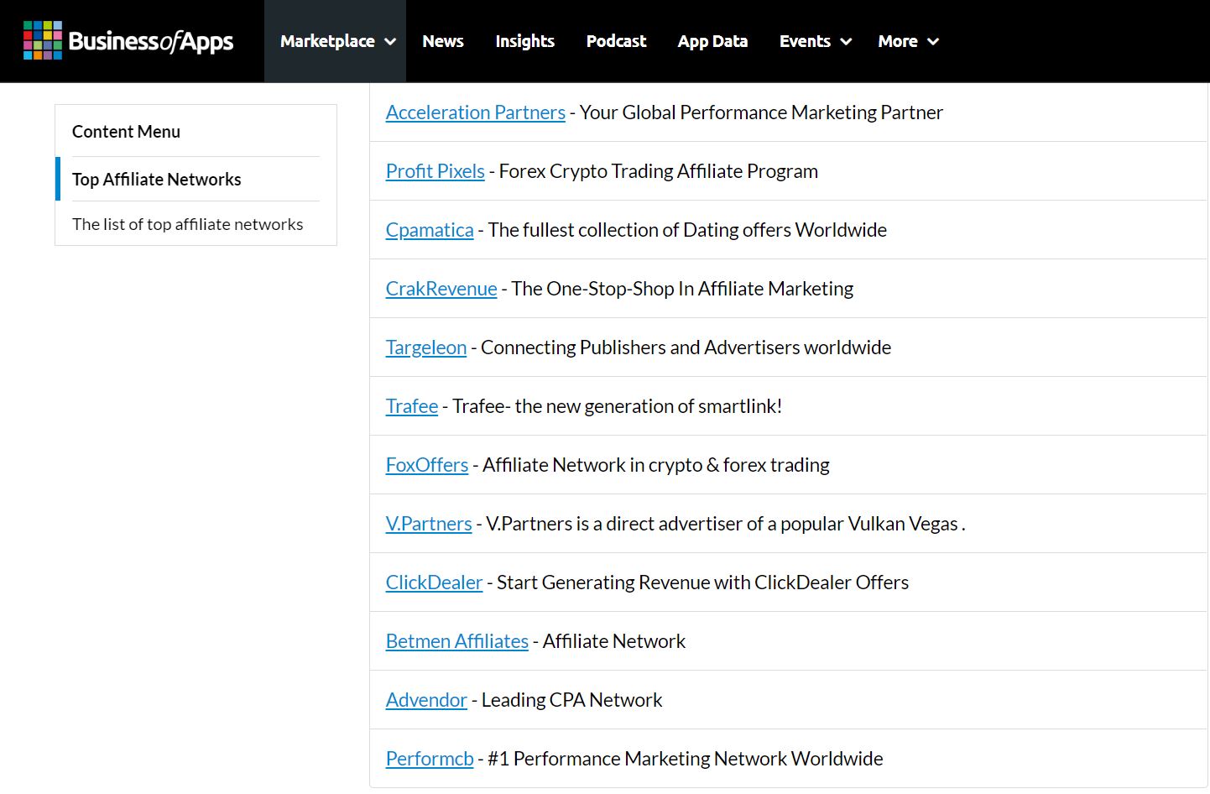Expand the Events dropdown menu
The width and height of the screenshot is (1210, 794).
(x=815, y=41)
